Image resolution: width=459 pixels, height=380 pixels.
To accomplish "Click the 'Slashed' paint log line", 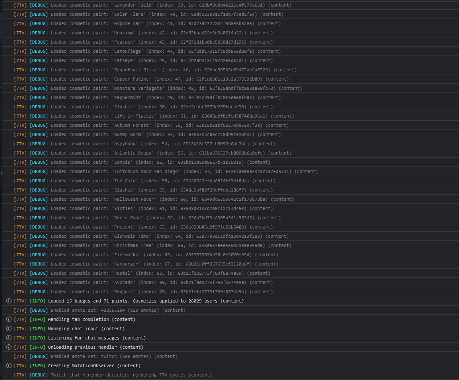I will pos(231,190).
